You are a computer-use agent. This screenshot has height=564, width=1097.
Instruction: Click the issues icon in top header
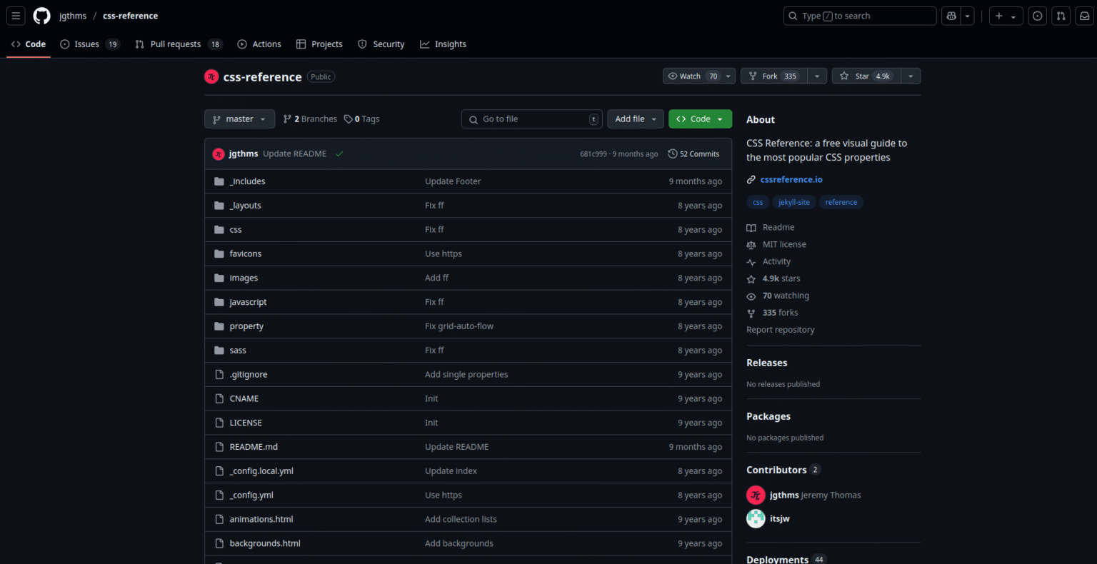click(x=1038, y=16)
